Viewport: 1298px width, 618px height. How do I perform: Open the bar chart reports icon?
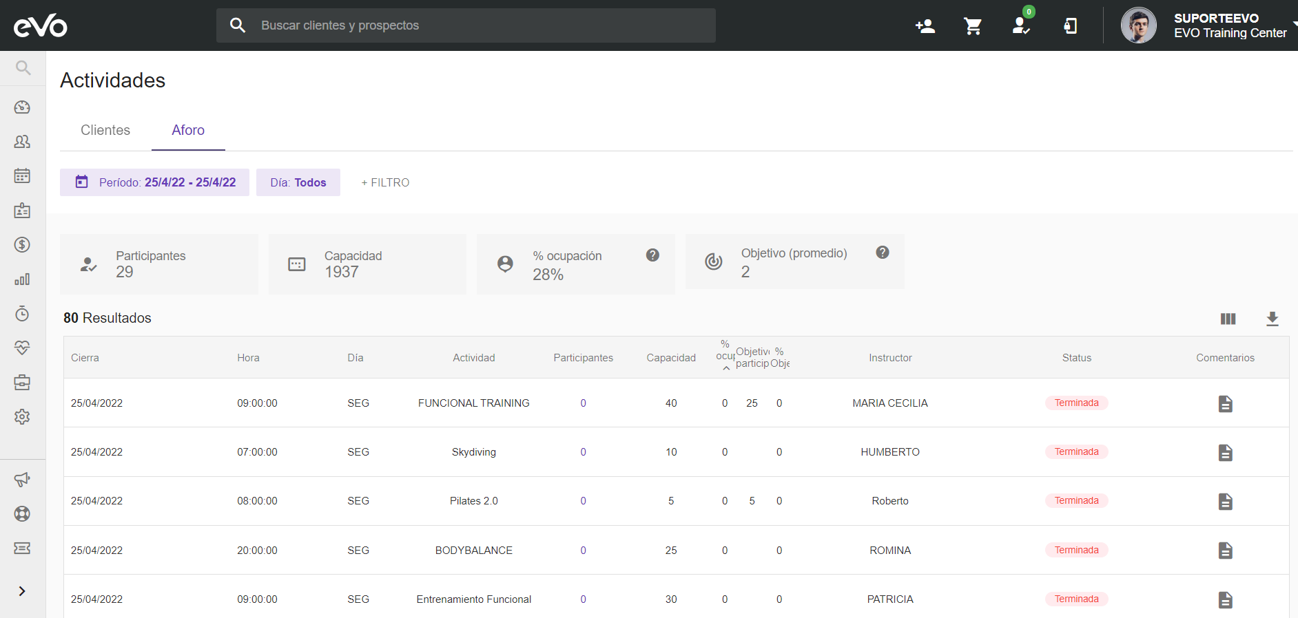coord(22,279)
